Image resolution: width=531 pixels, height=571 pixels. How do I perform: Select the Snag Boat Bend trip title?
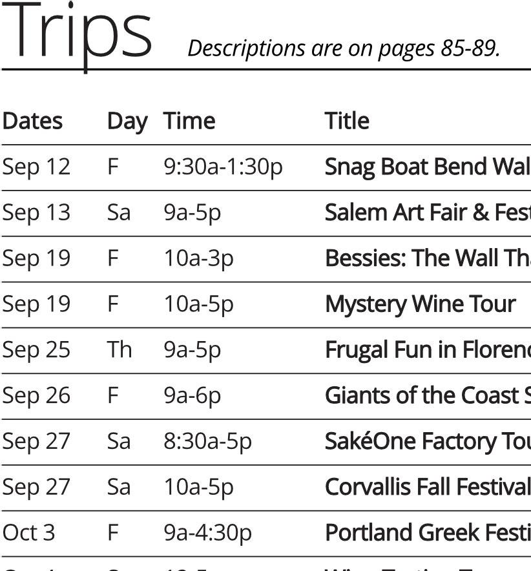coord(426,167)
